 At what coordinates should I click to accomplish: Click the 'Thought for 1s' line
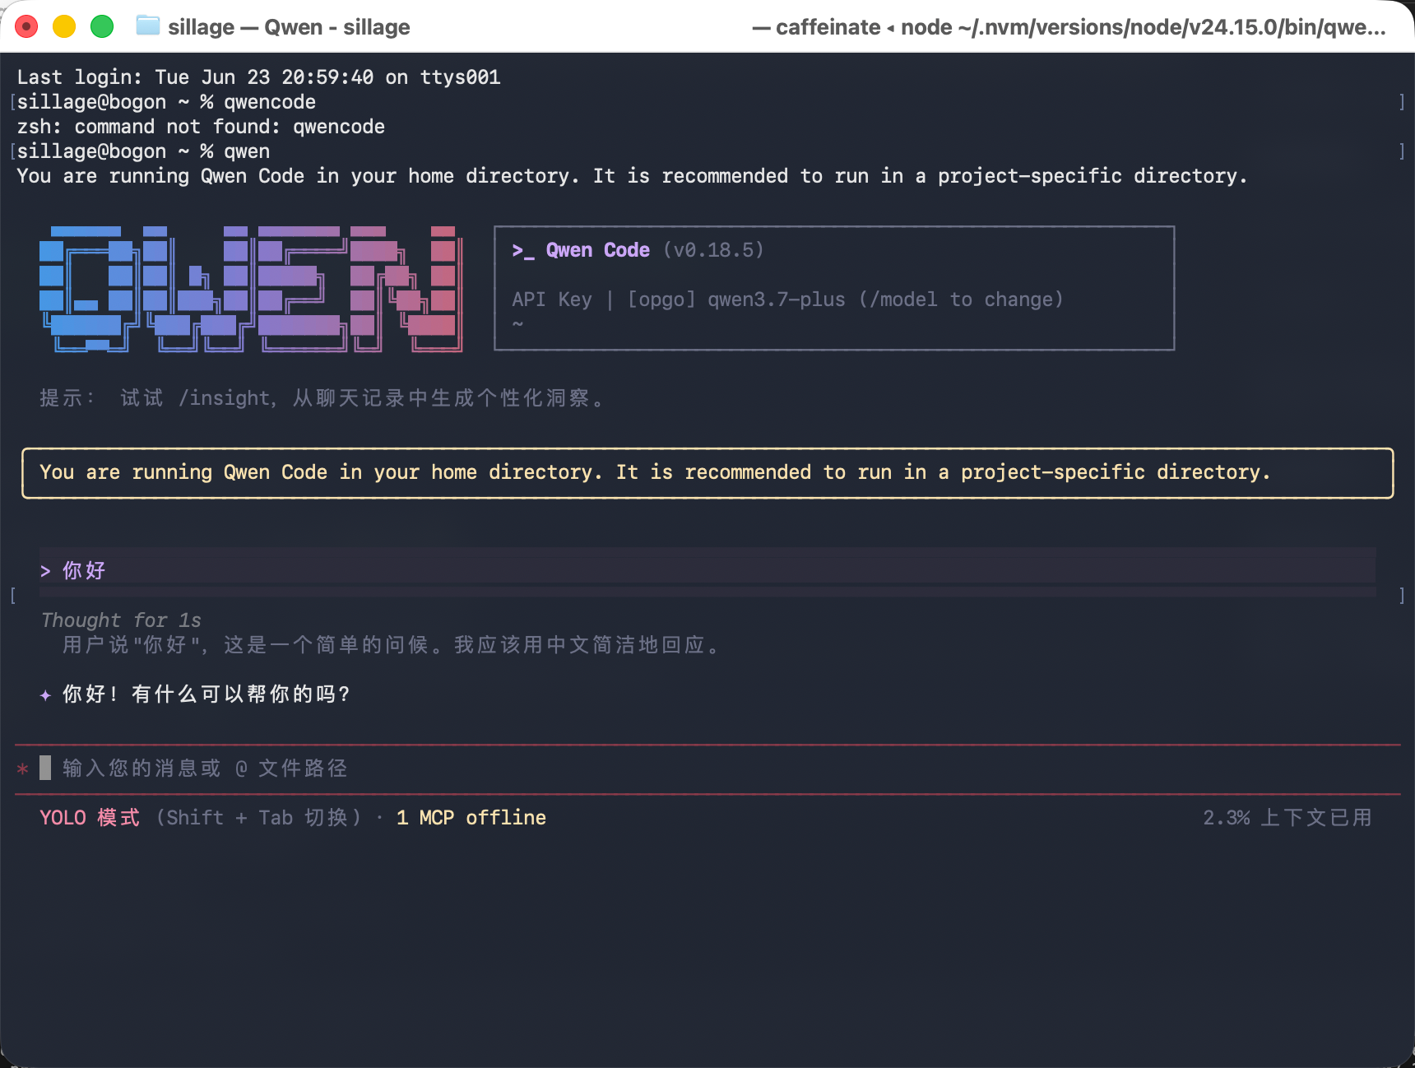point(121,620)
